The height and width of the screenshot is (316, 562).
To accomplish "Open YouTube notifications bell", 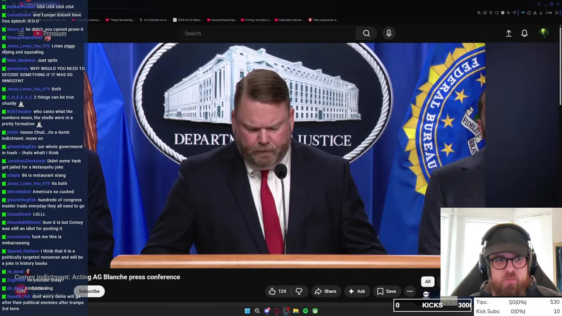I will click(524, 33).
